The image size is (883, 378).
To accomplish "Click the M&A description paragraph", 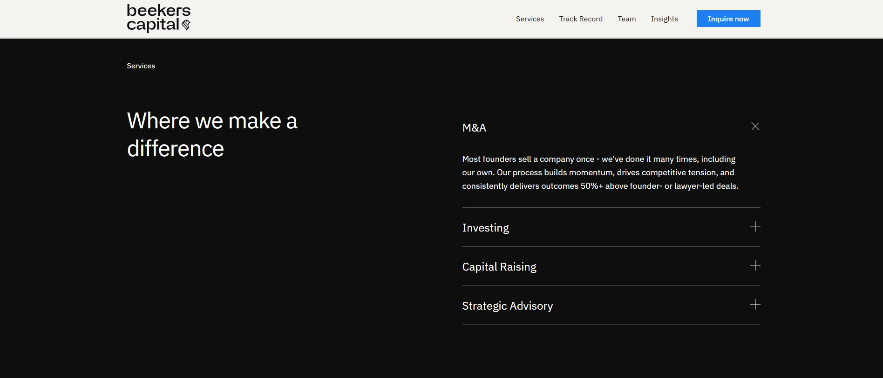I will tap(600, 172).
